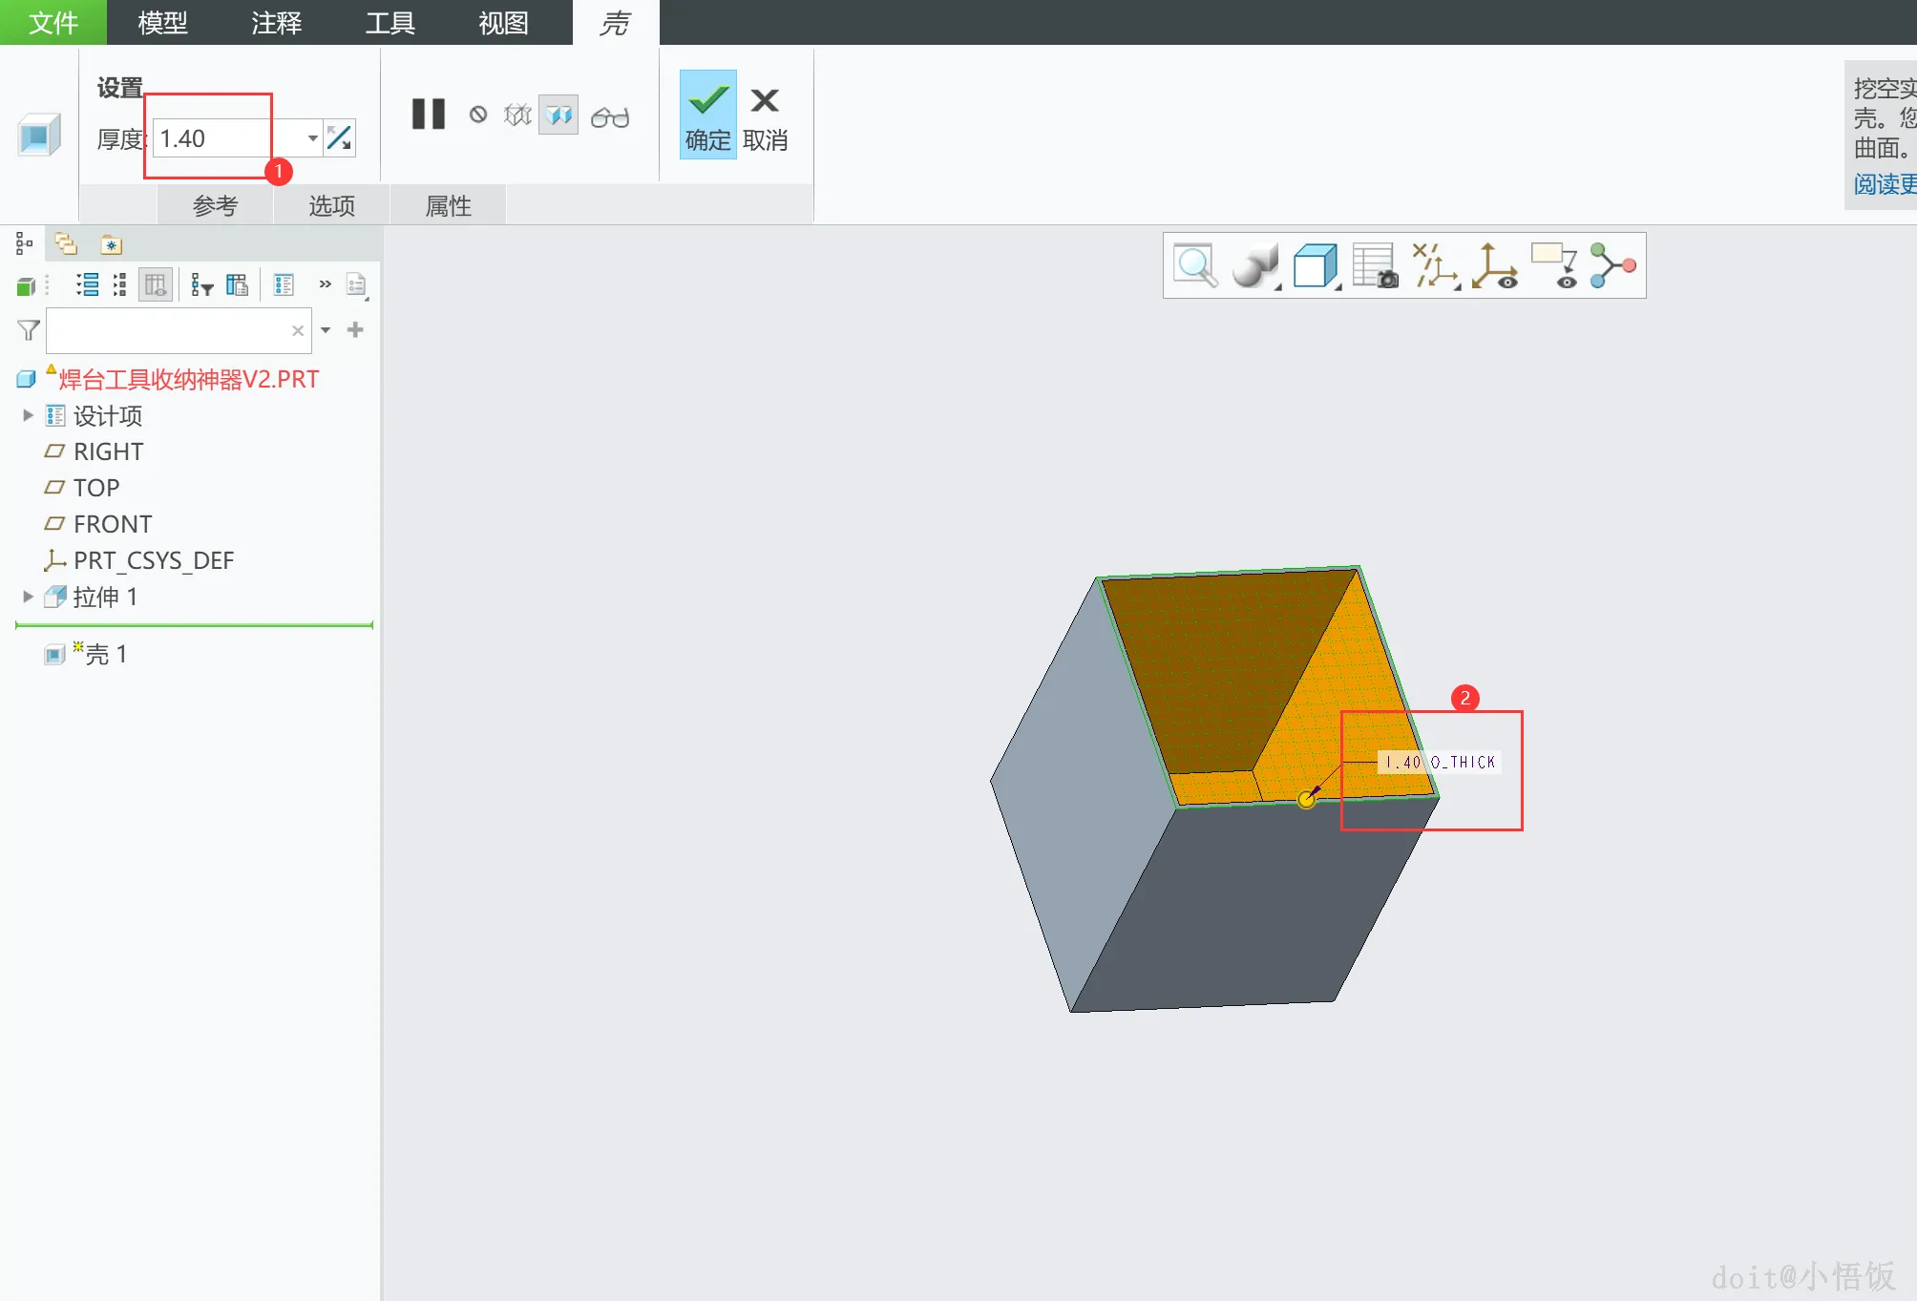Screen dimensions: 1917x1301
Task: Open the 选项 panel tab
Action: pyautogui.click(x=331, y=205)
